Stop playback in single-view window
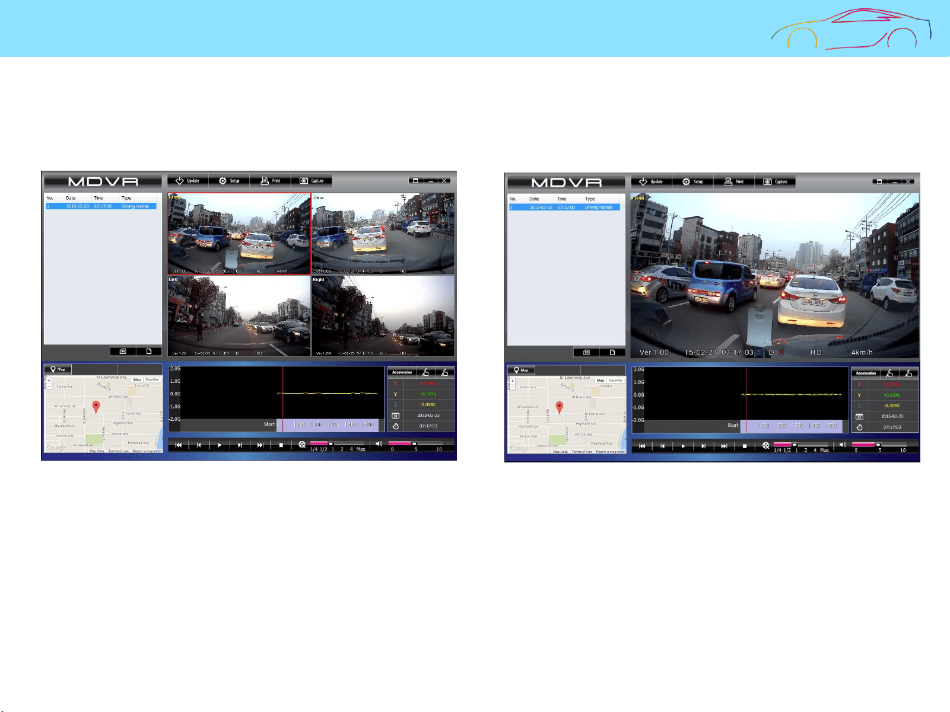The width and height of the screenshot is (950, 712). pos(744,446)
